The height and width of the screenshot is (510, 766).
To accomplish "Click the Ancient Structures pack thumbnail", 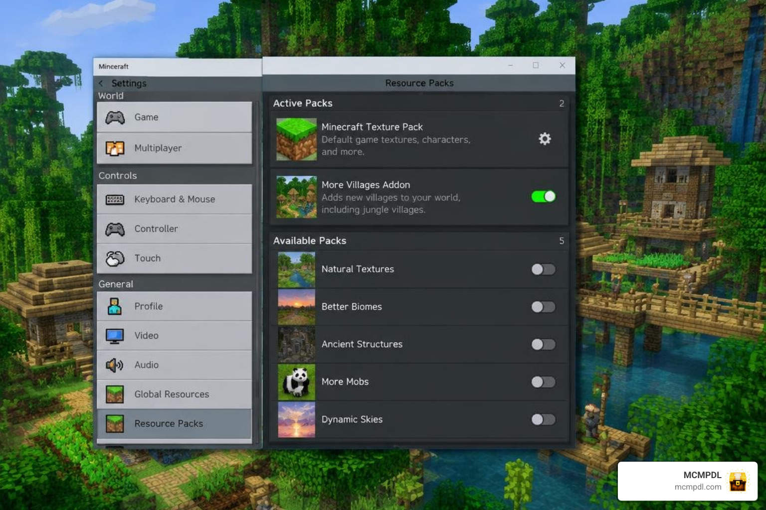I will 296,345.
